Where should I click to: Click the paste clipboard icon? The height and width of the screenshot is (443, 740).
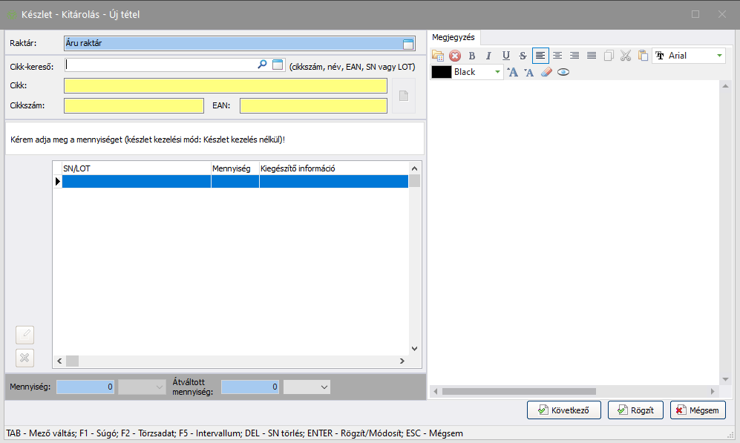point(643,56)
